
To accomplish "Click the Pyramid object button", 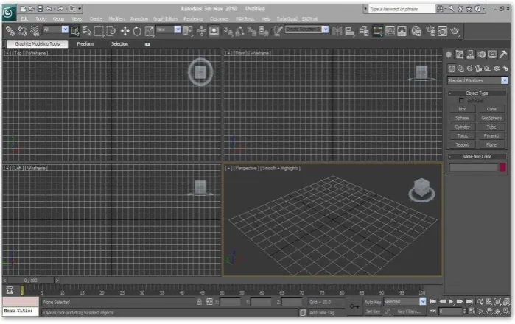I will [x=491, y=135].
